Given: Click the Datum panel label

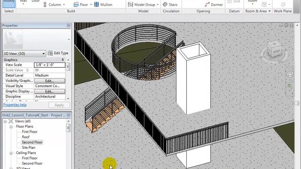Looking at the screenshot, I should tap(234, 11).
